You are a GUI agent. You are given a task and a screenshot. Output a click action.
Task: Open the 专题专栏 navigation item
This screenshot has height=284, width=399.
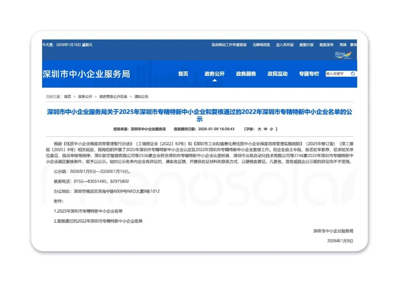[309, 74]
